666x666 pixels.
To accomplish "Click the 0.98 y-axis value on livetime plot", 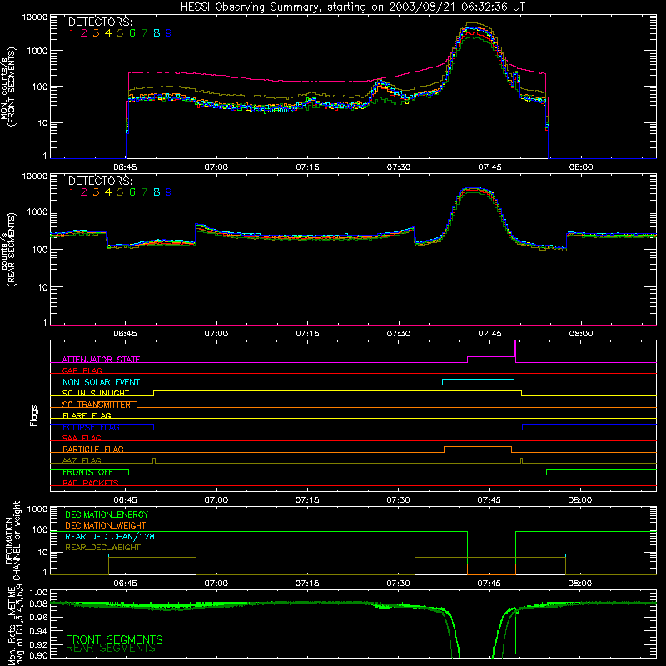I will pyautogui.click(x=37, y=604).
